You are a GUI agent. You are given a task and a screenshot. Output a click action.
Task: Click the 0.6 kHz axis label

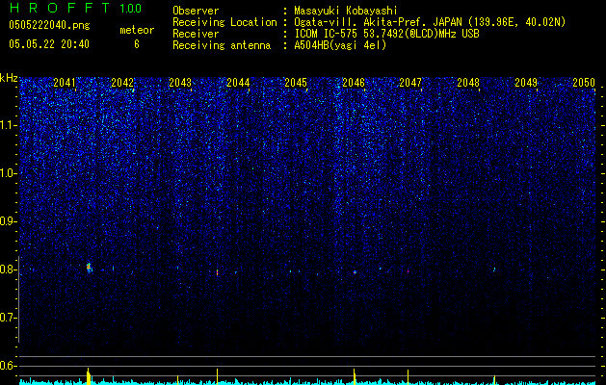coord(9,366)
